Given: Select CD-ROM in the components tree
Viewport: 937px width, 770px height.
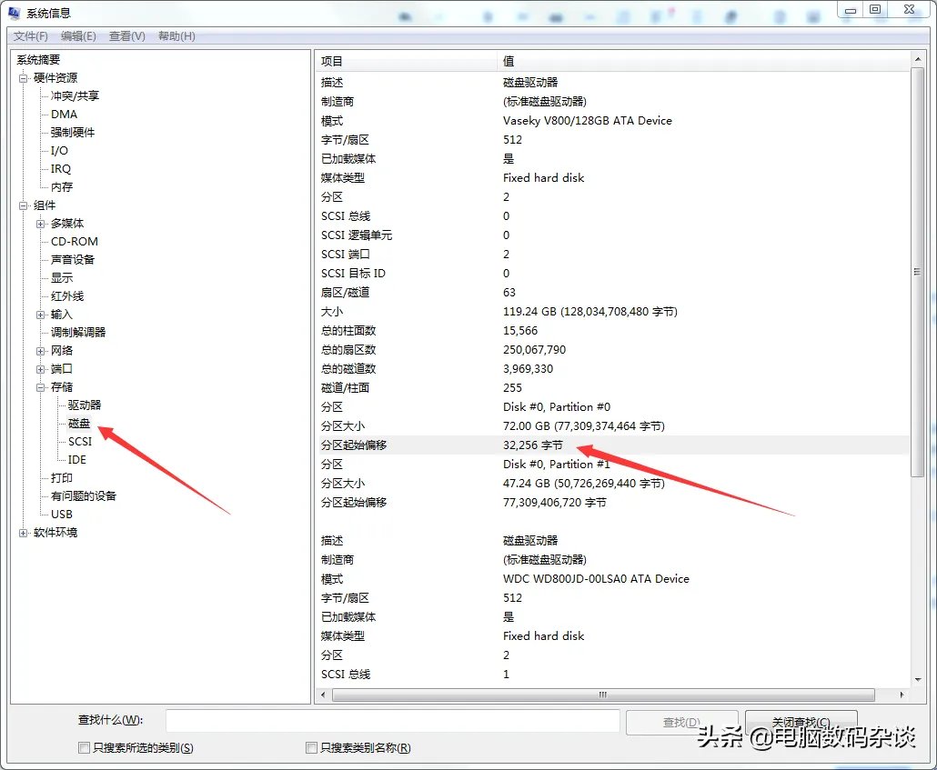Looking at the screenshot, I should click(72, 241).
